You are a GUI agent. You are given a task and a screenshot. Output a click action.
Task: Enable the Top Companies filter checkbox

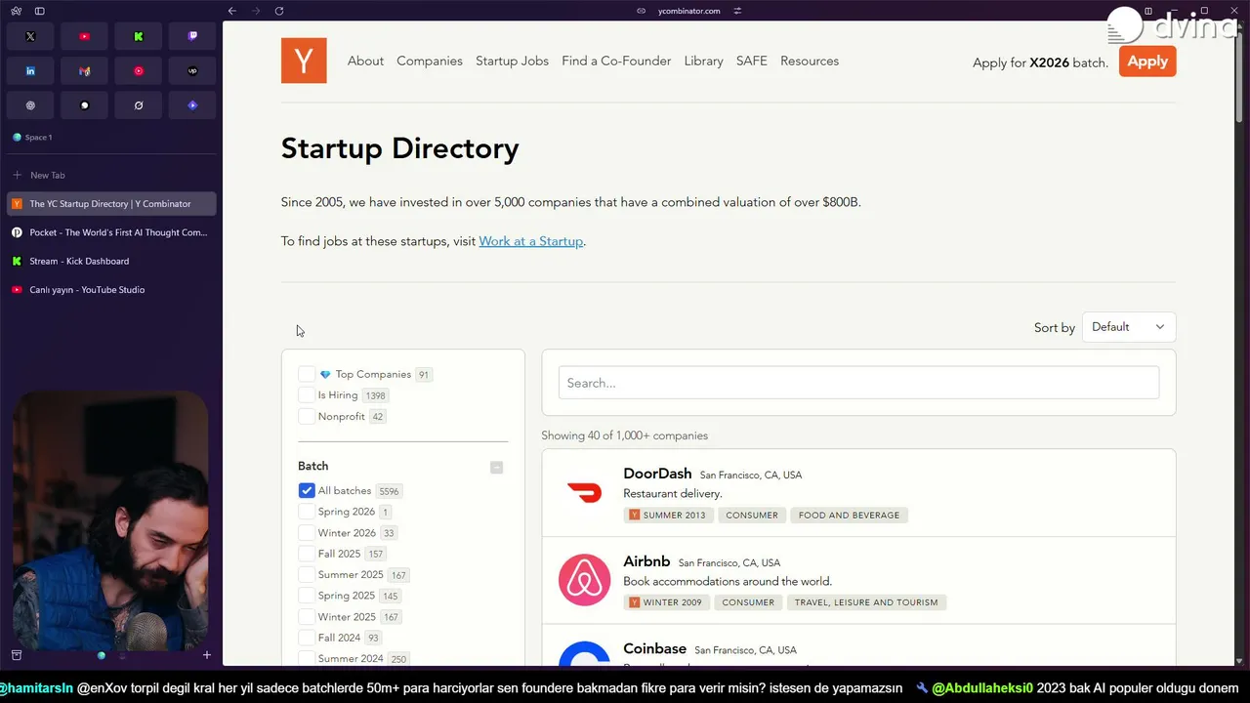[x=307, y=374]
